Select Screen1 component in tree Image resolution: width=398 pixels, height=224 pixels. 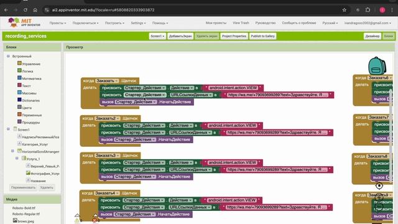24,130
